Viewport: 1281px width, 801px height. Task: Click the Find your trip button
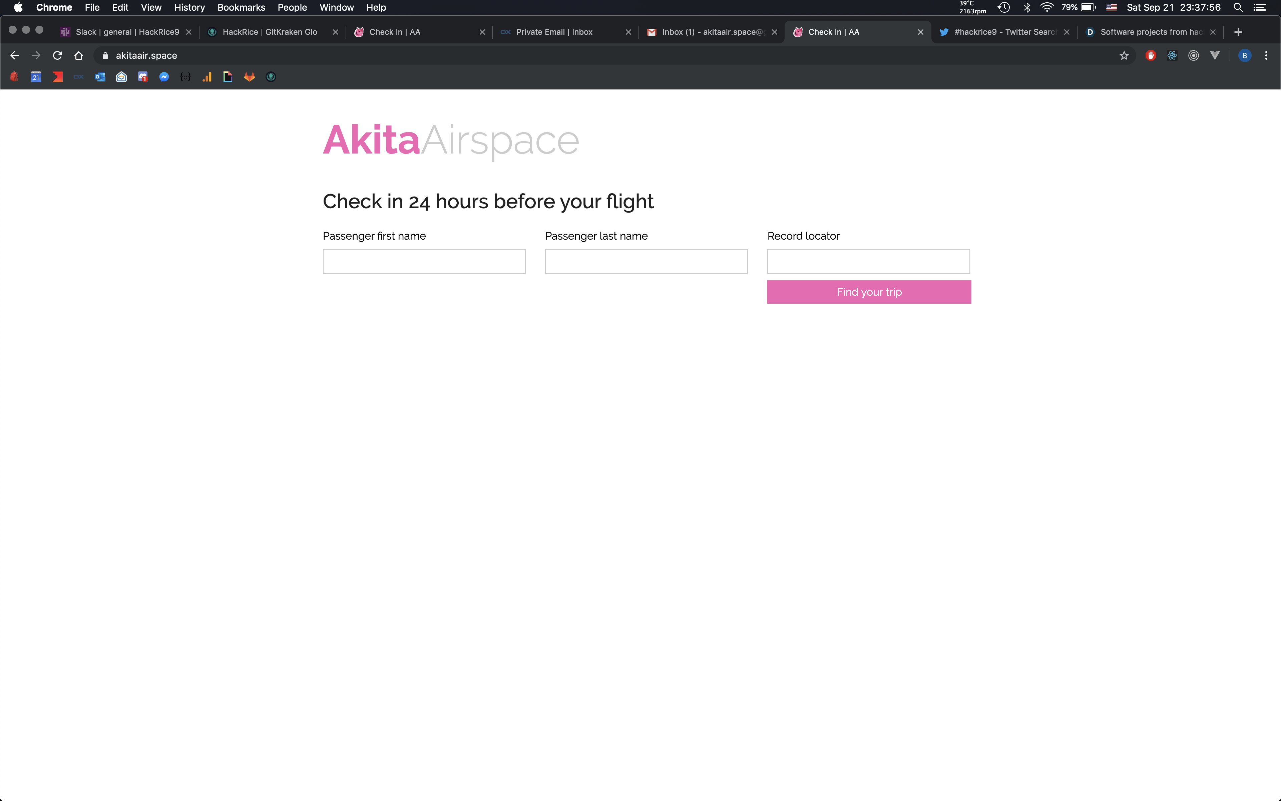tap(869, 292)
